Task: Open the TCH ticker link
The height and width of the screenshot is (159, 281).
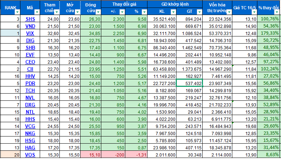Action: pyautogui.click(x=30, y=90)
